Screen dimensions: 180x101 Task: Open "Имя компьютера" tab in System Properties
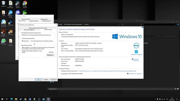26,19
